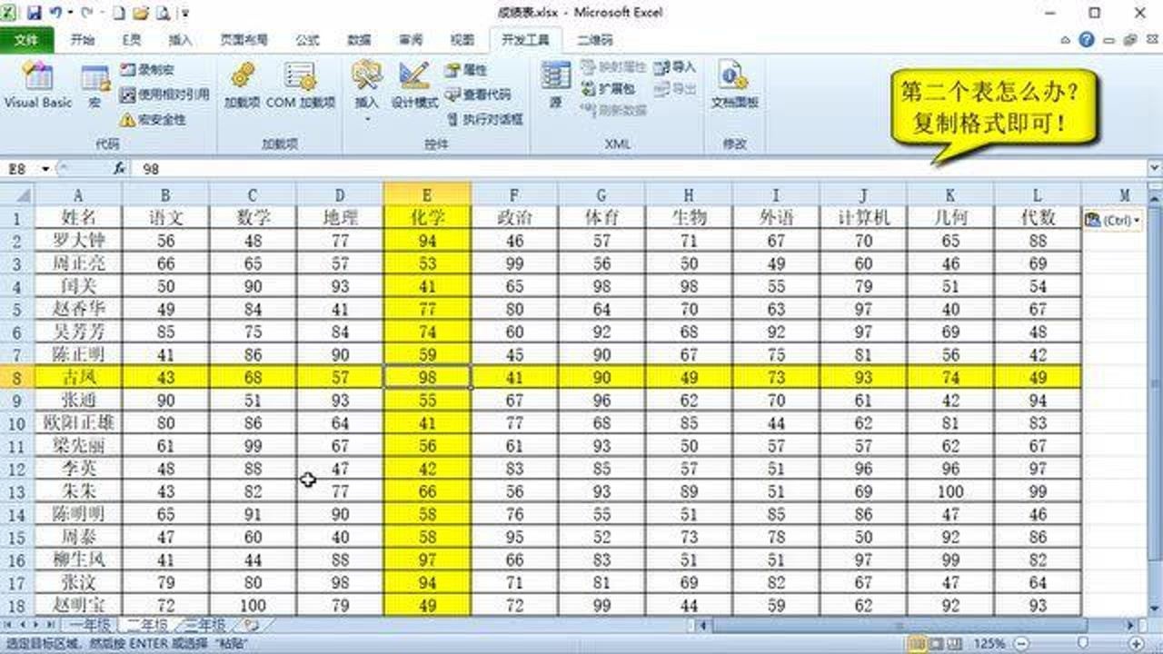Screen dimensions: 1163x654
Task: Undo the last action
Action: pyautogui.click(x=56, y=13)
